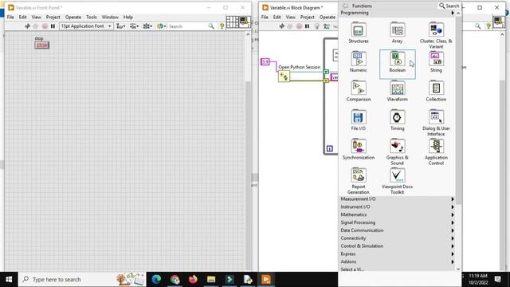This screenshot has width=510, height=287.
Task: Expand the Instrument I/O category
Action: point(397,206)
